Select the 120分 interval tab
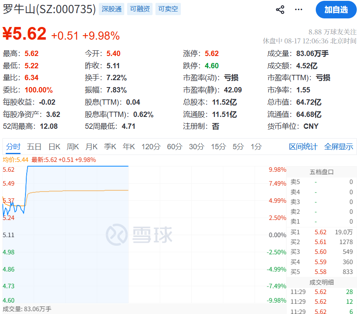Viewport: 358px width, 314px height. [x=151, y=147]
